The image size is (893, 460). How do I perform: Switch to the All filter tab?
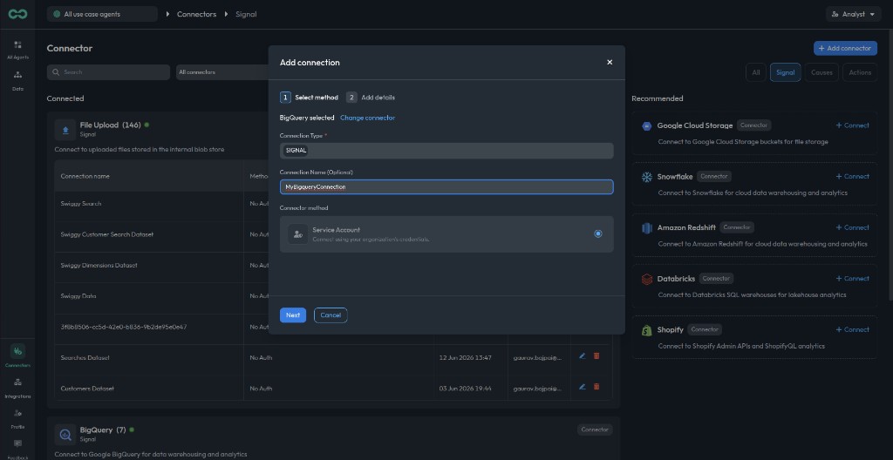[756, 72]
